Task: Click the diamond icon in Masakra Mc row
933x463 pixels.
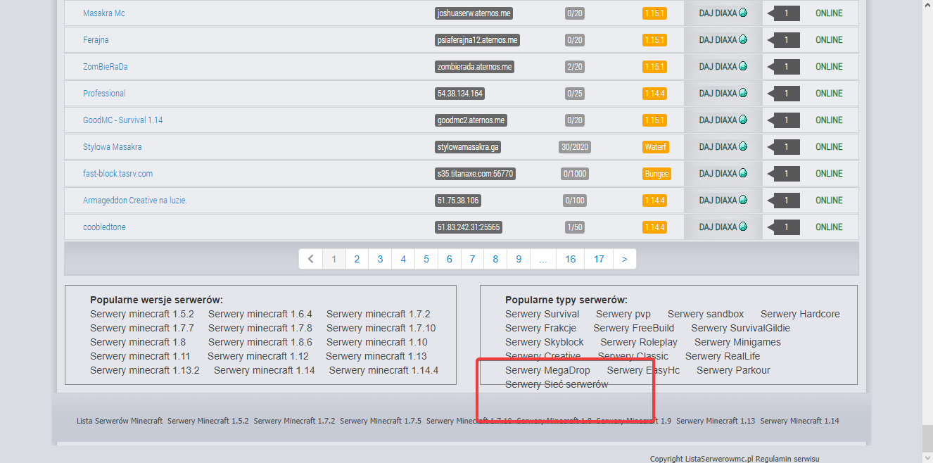Action: (743, 13)
